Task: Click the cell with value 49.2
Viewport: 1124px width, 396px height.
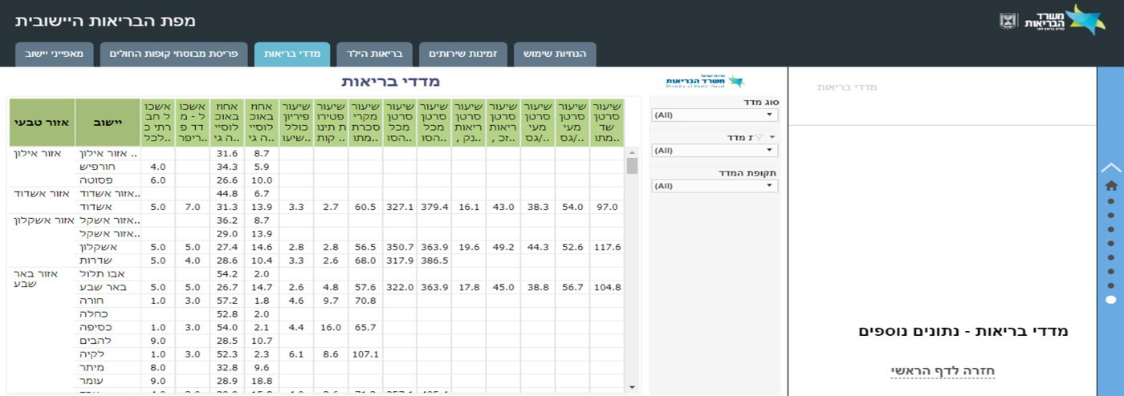Action: tap(503, 247)
